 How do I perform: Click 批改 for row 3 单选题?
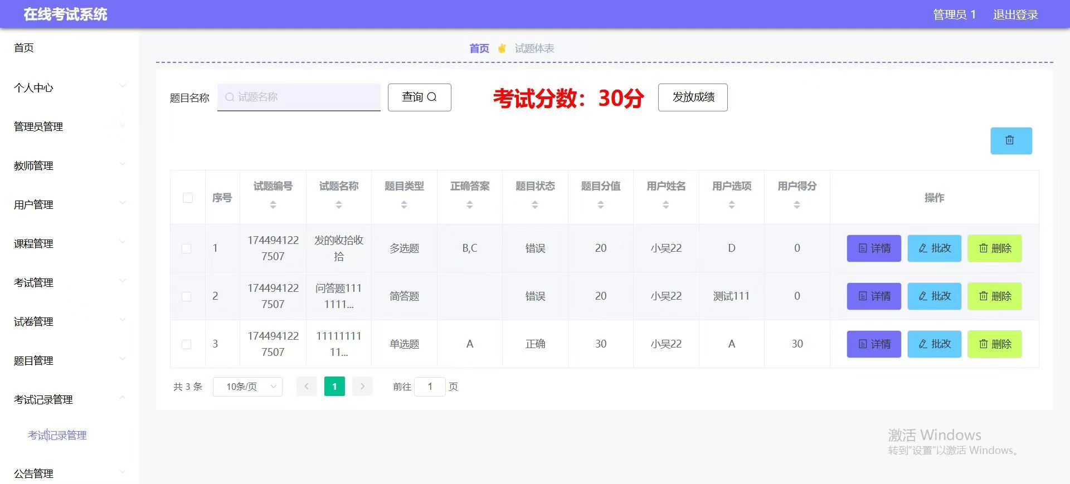tap(935, 344)
